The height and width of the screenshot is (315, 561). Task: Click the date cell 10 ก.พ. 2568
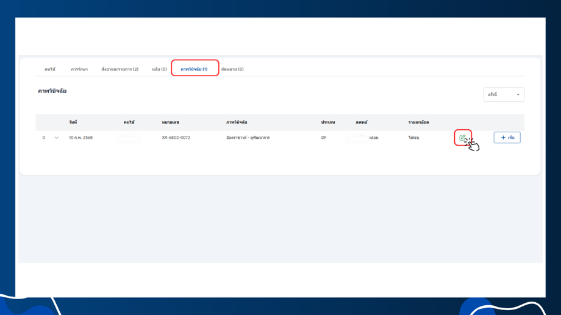click(x=81, y=138)
